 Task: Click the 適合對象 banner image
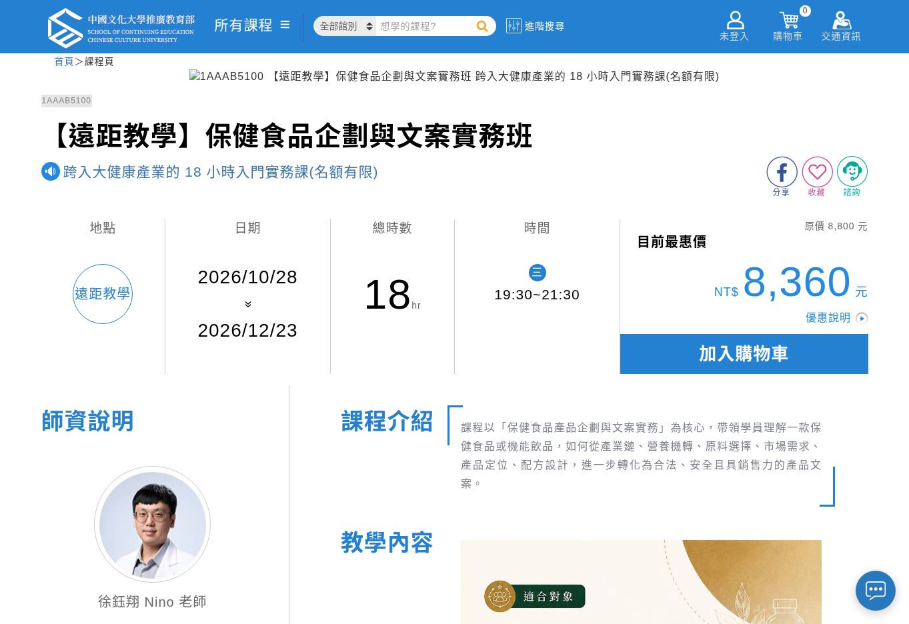pyautogui.click(x=641, y=582)
